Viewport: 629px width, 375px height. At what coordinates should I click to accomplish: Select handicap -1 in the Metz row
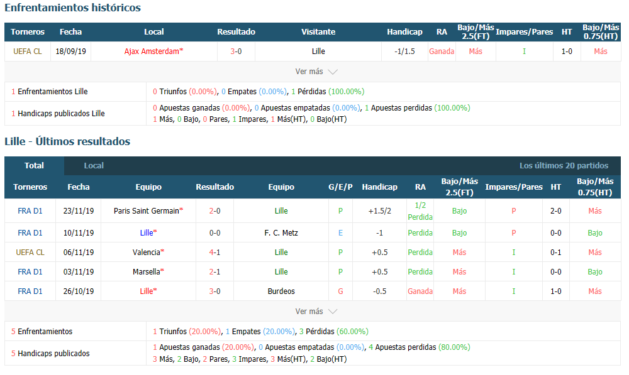(x=379, y=233)
